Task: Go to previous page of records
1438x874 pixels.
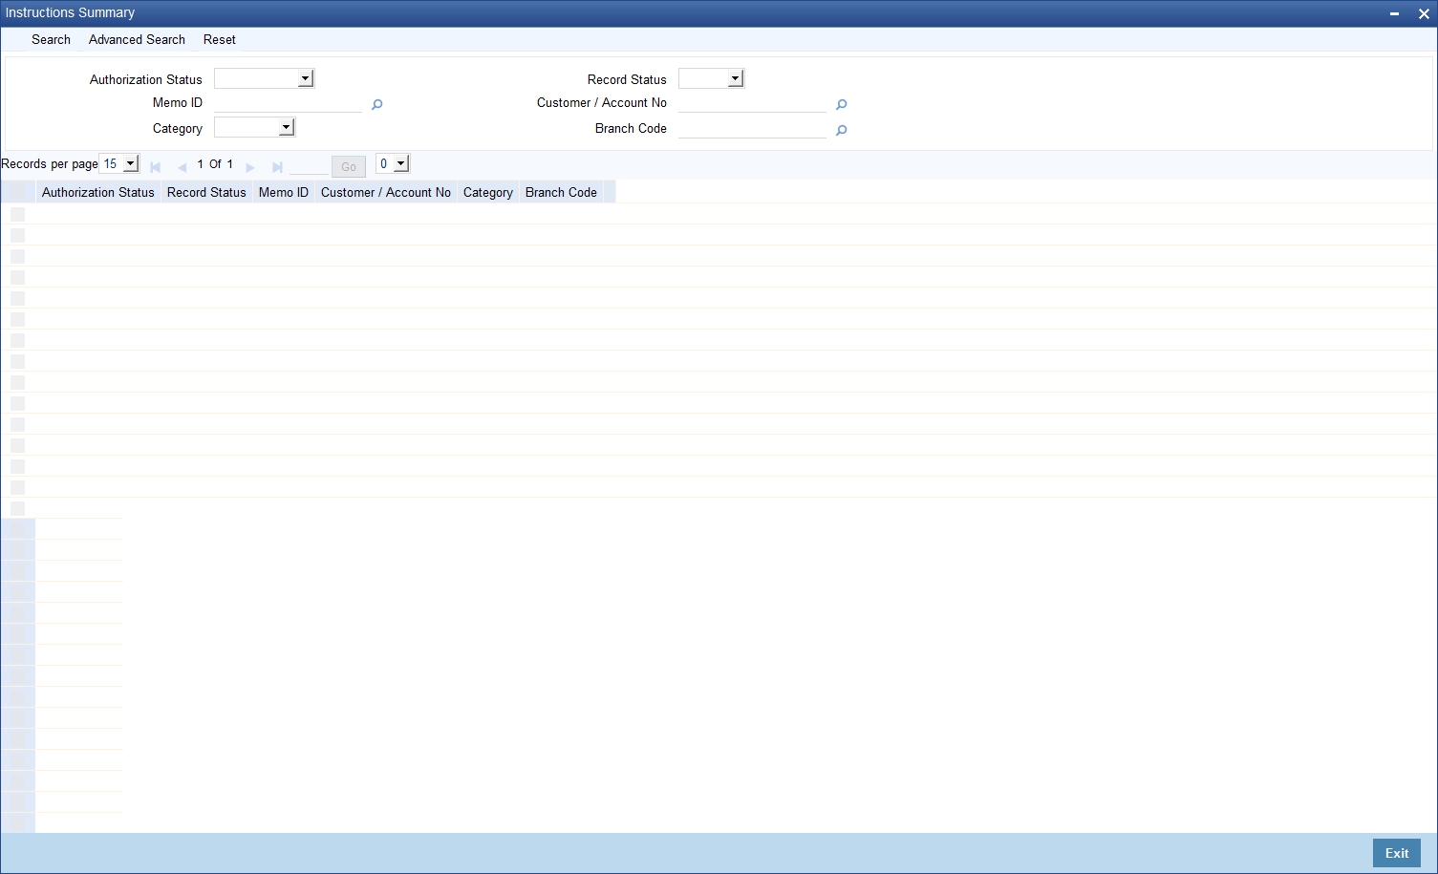Action: click(x=182, y=166)
